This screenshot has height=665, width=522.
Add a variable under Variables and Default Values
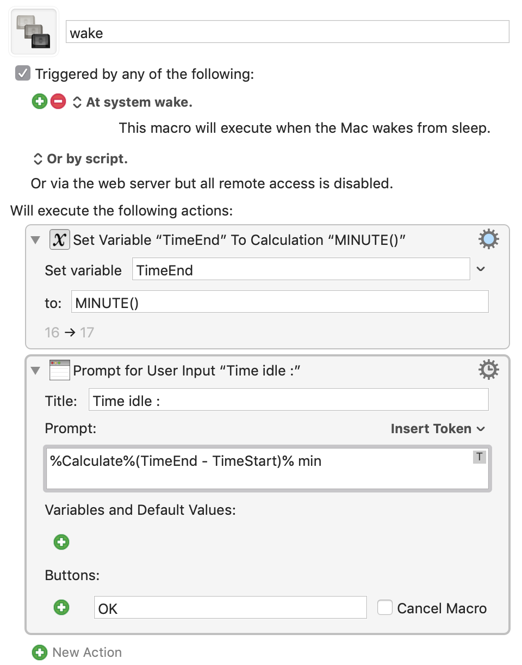tap(61, 542)
